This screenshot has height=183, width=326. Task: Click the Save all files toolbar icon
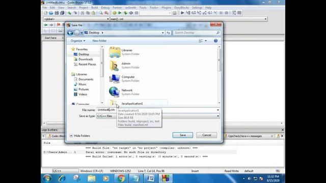tap(62, 13)
